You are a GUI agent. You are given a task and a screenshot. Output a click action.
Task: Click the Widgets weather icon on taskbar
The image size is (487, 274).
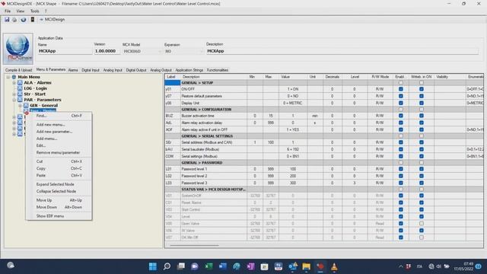11,266
